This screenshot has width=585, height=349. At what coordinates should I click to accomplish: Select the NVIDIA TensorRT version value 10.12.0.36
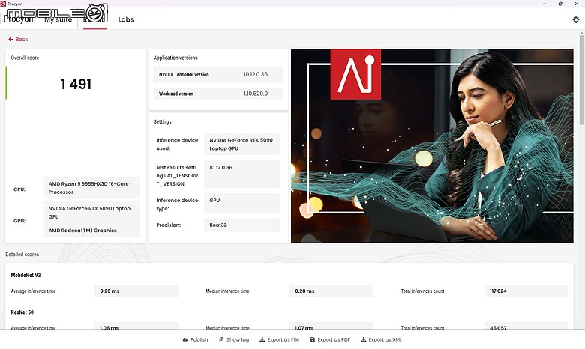pyautogui.click(x=256, y=74)
